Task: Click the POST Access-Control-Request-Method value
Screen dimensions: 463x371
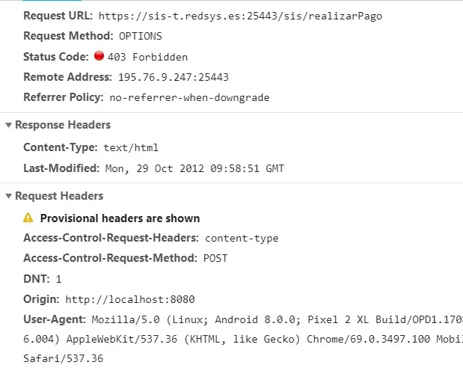Action: pos(215,259)
